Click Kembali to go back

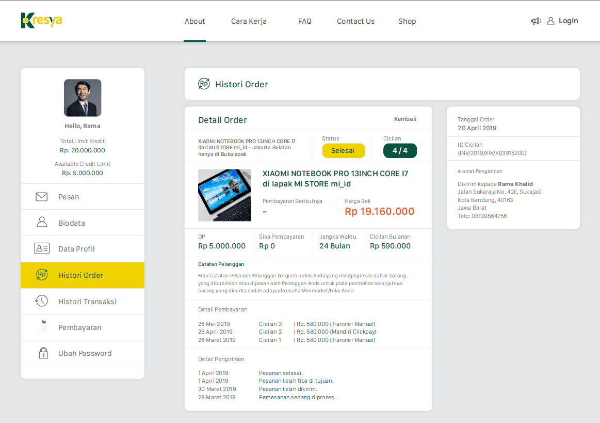coord(405,119)
